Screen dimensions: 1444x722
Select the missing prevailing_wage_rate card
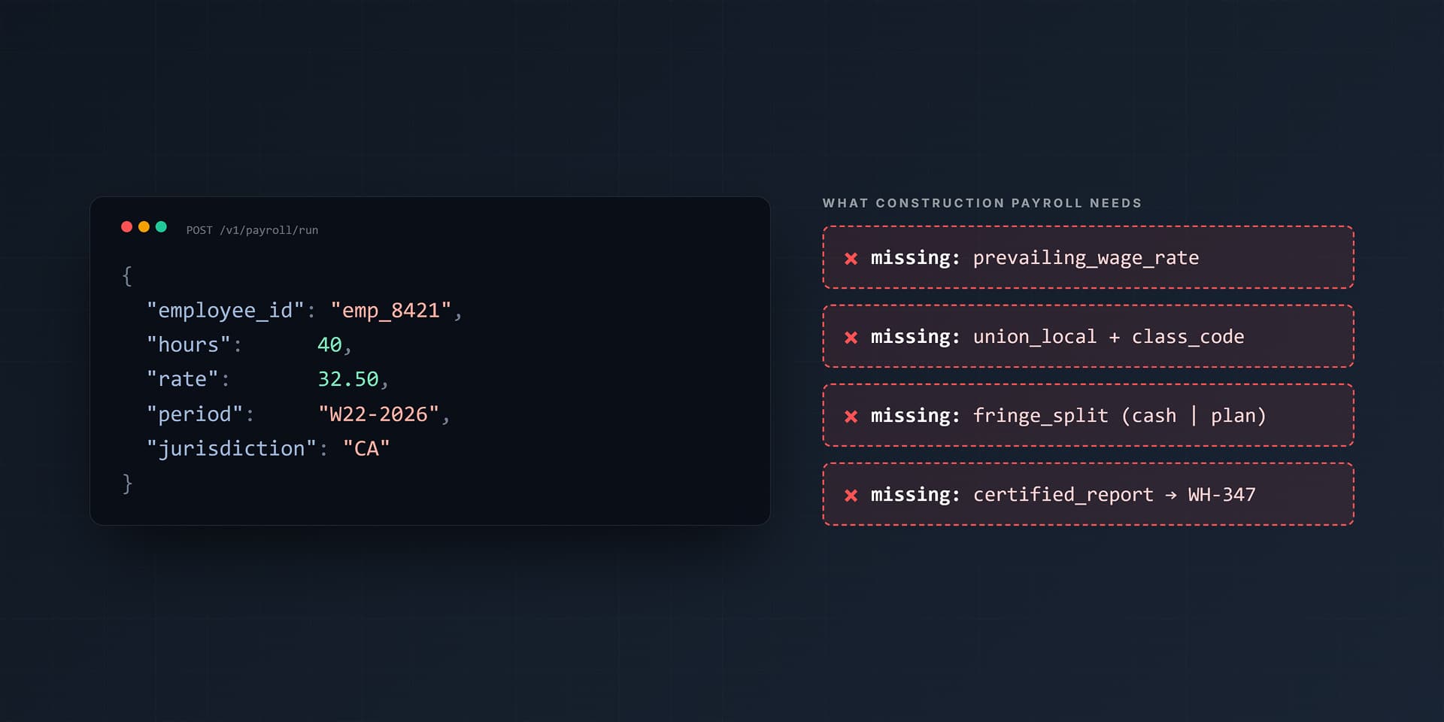coord(1088,257)
